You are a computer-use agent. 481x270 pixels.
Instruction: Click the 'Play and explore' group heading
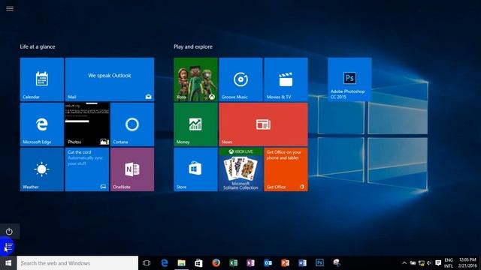193,46
